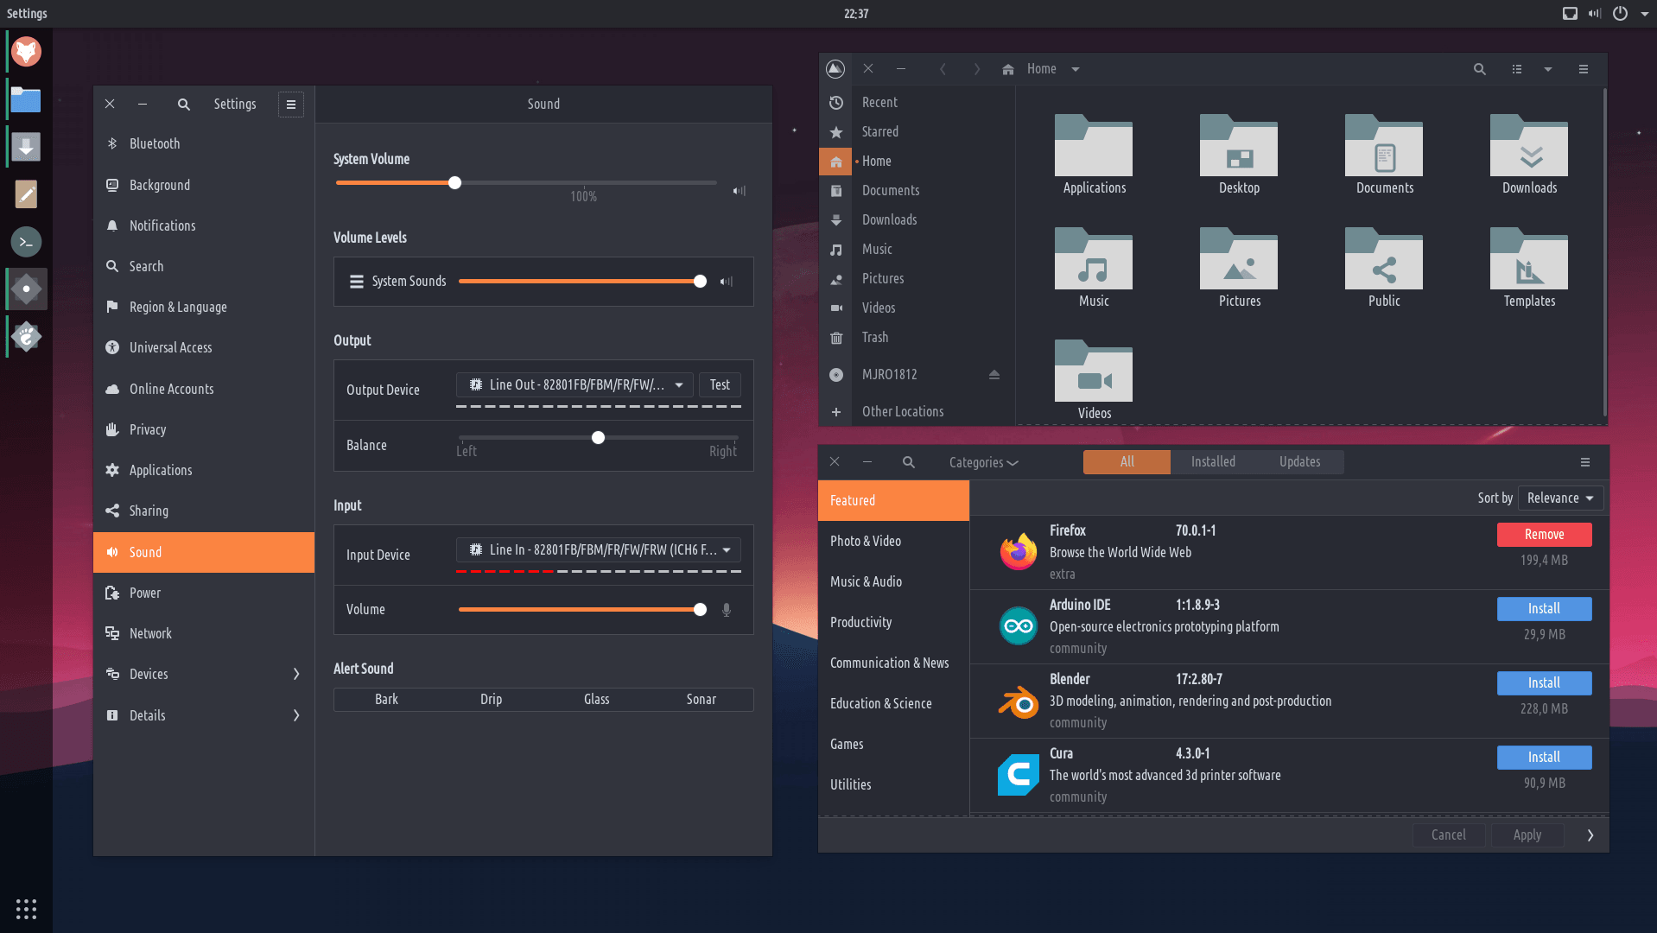Select Photo & Video category
Screen dimensions: 1657x933
866,542
